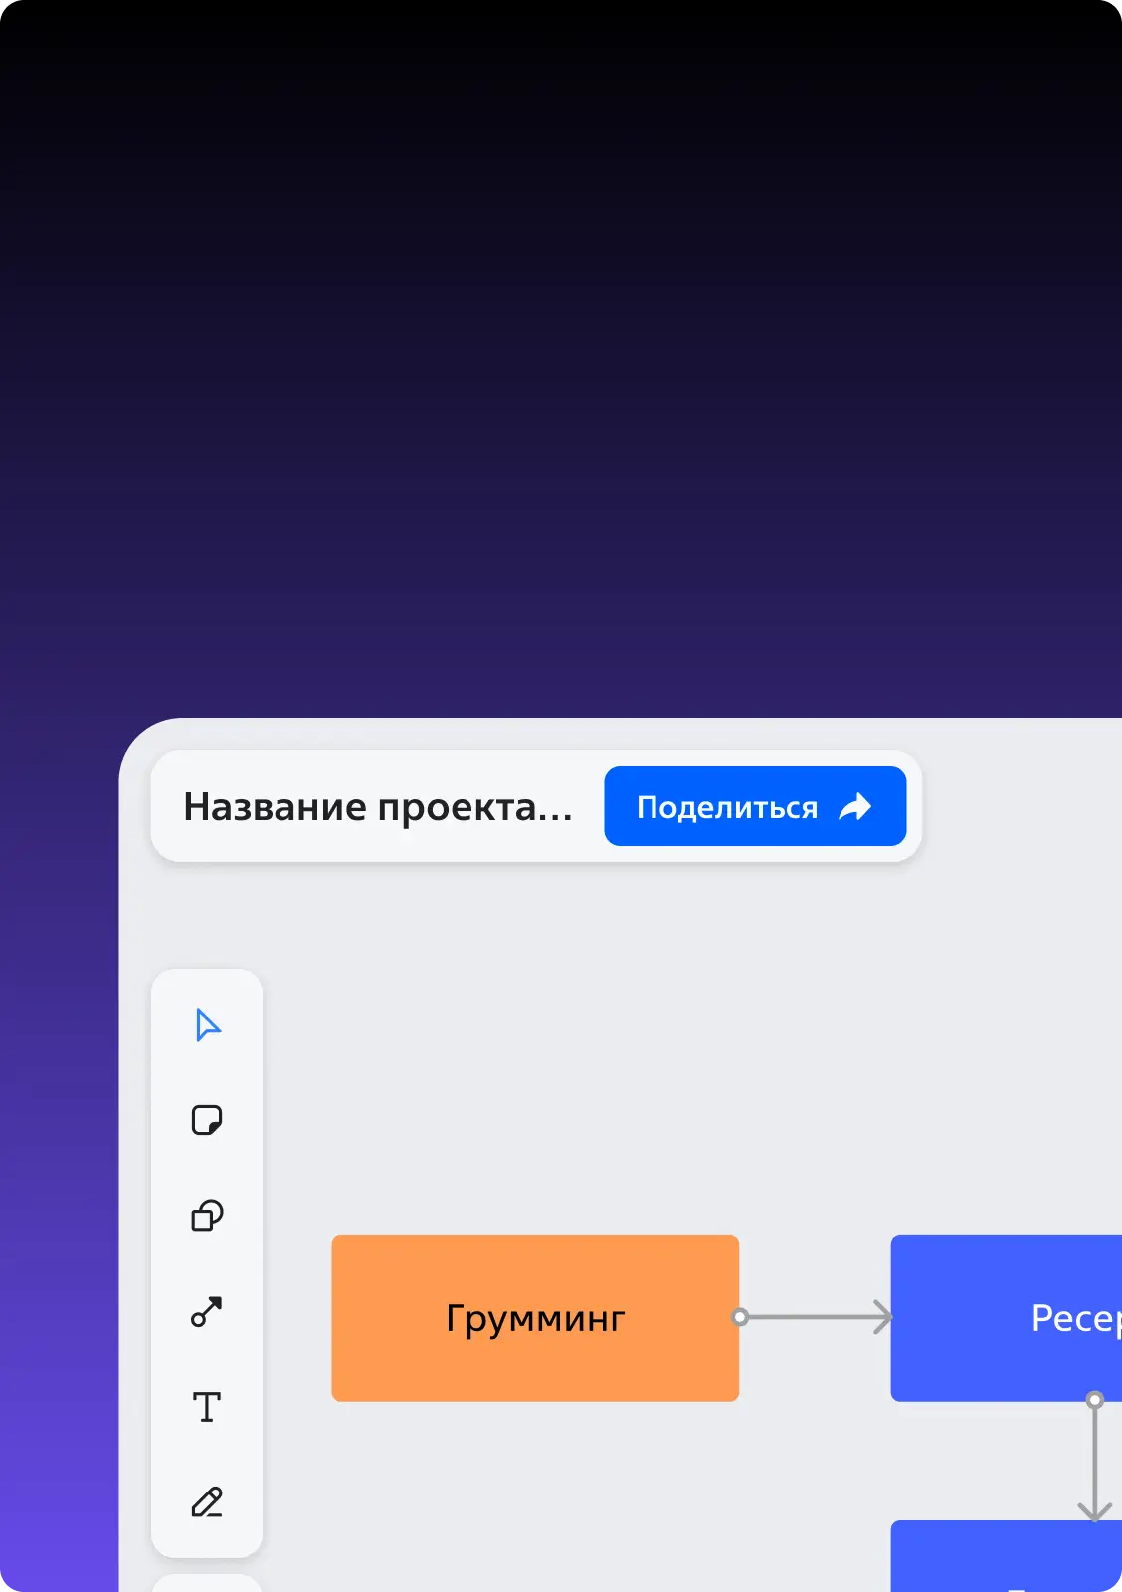Select the orange Грумминг block

pyautogui.click(x=535, y=1318)
